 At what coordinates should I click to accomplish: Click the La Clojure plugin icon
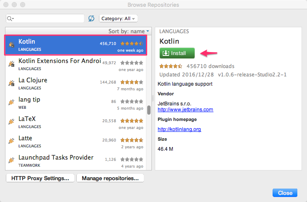(x=12, y=84)
